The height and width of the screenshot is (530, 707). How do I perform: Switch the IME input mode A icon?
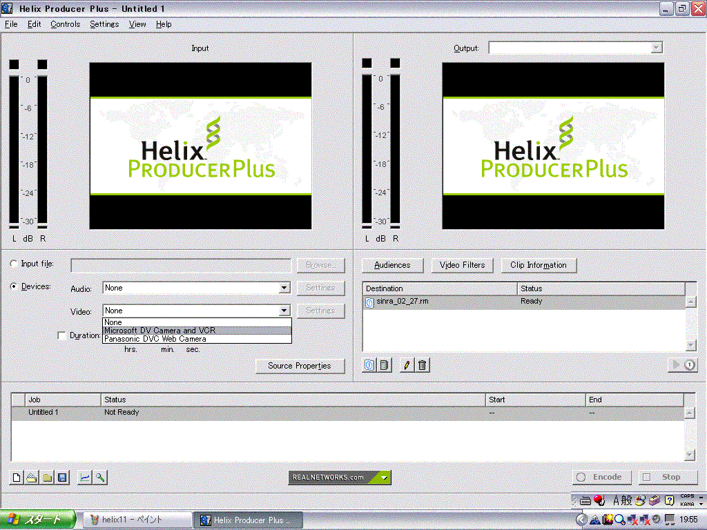point(616,500)
